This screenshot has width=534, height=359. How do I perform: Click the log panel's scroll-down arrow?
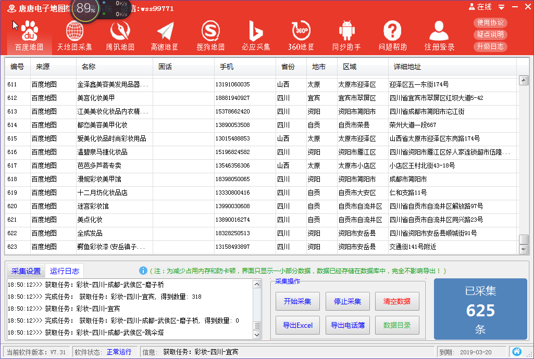tap(257, 335)
